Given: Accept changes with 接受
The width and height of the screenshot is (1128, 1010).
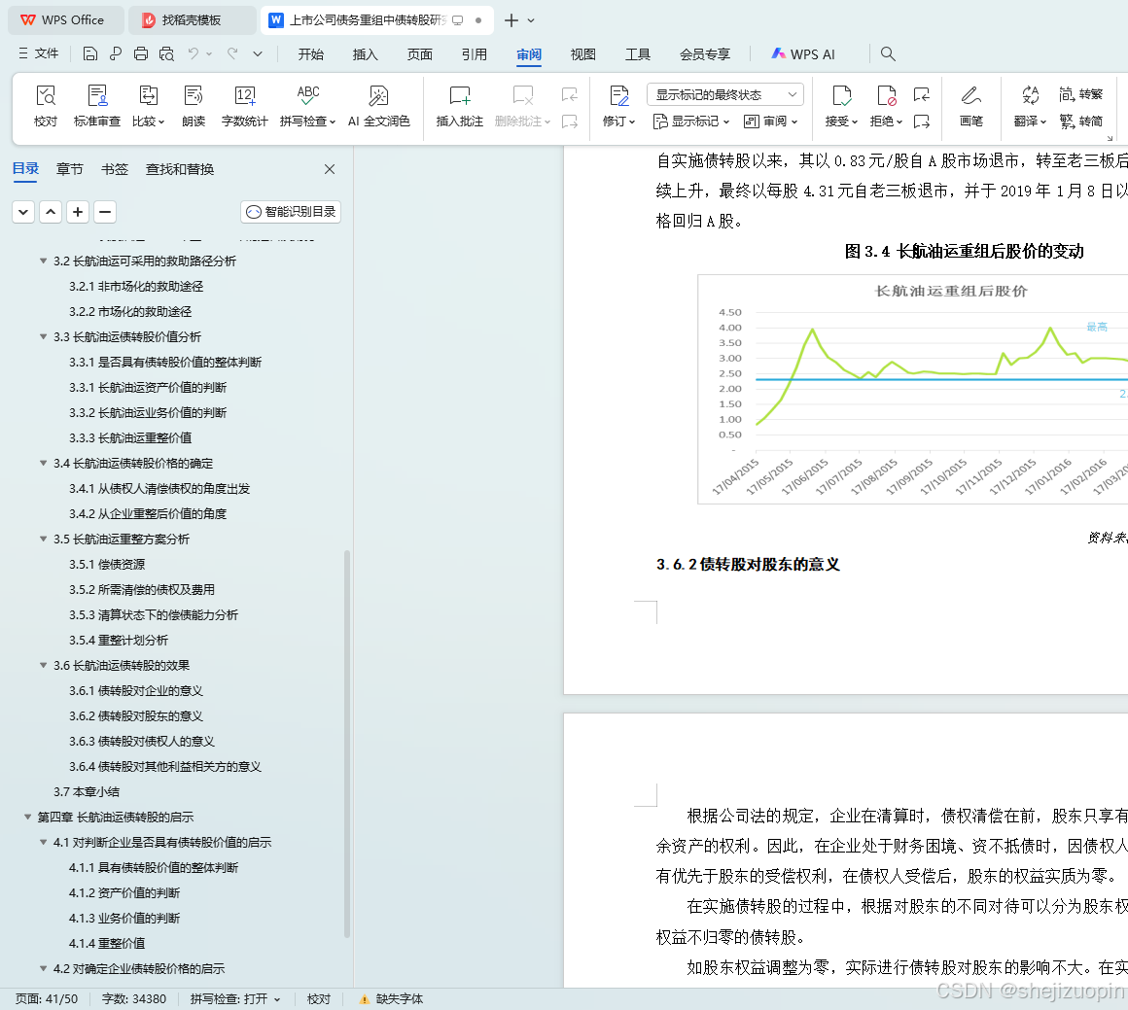Looking at the screenshot, I should point(841,106).
